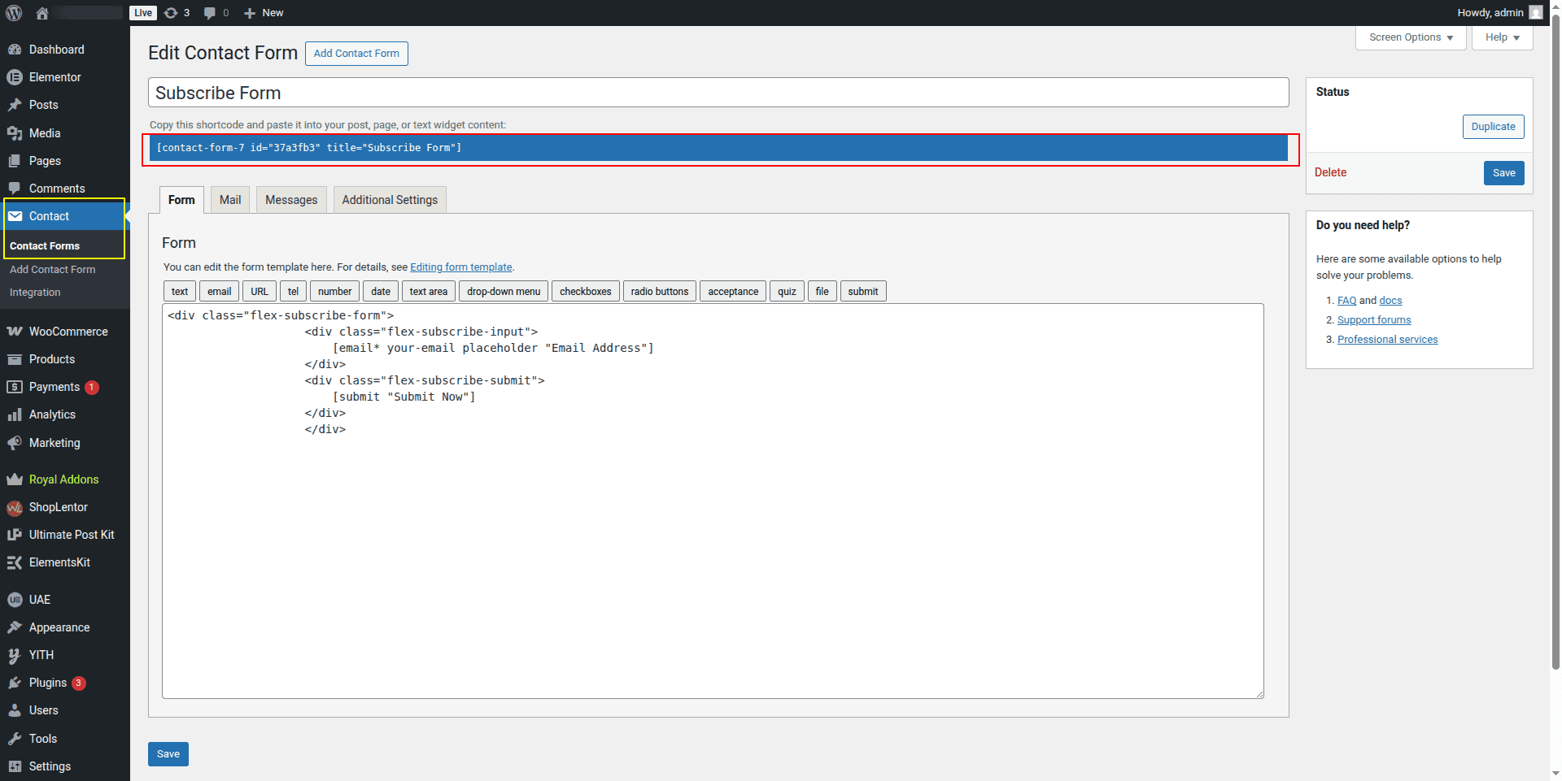The height and width of the screenshot is (781, 1562).
Task: Expand the Help dropdown panel
Action: tap(1502, 37)
